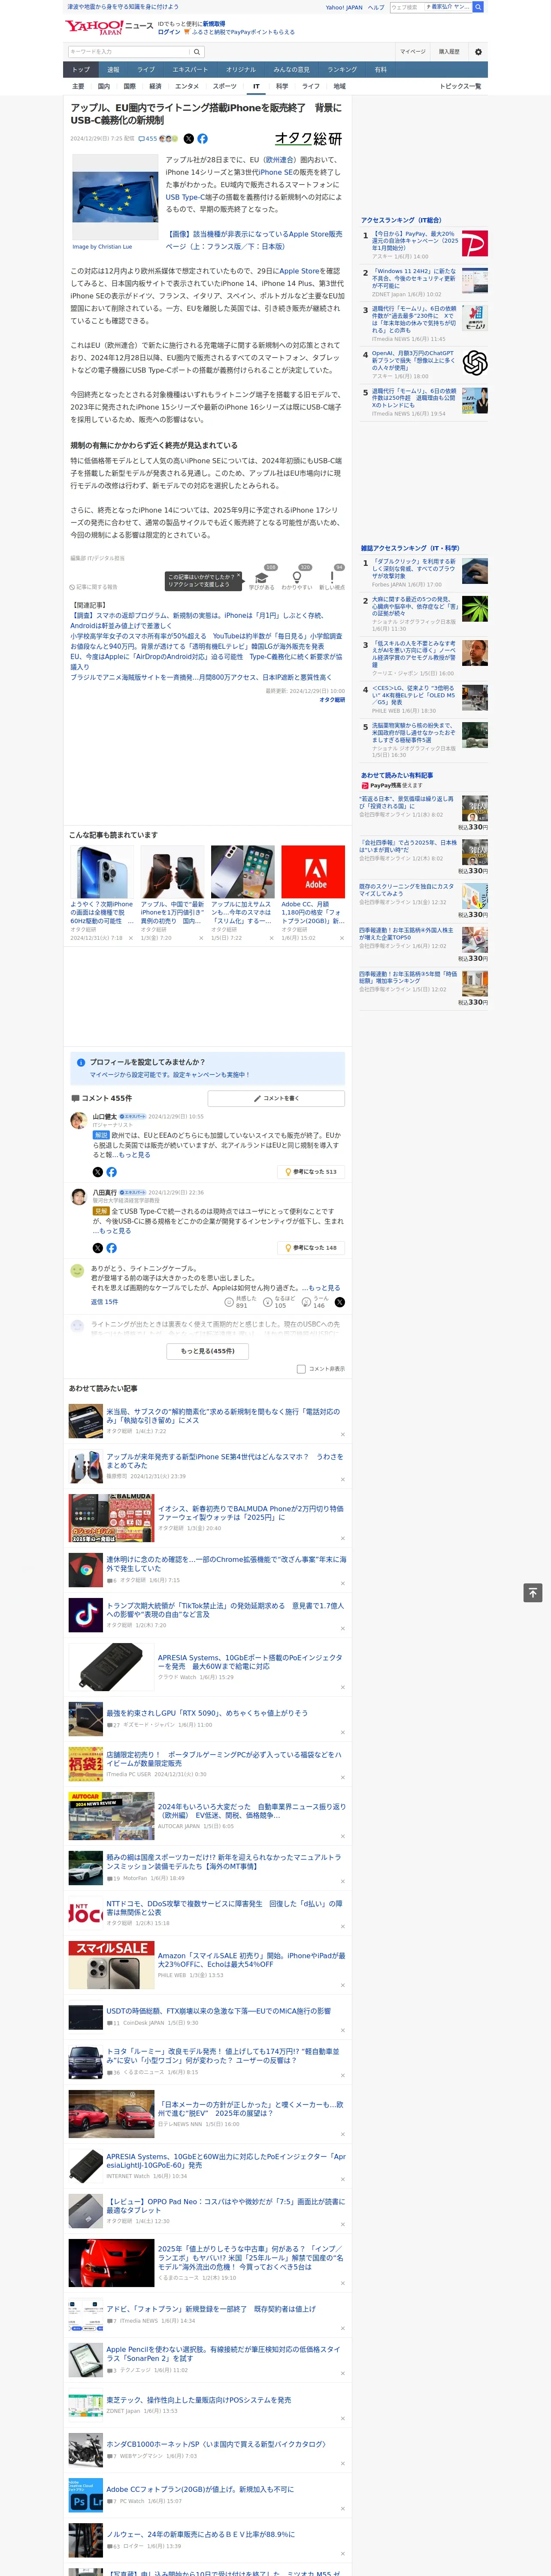
Task: Expand 山口健太's comment with もっと見る
Action: (135, 1154)
